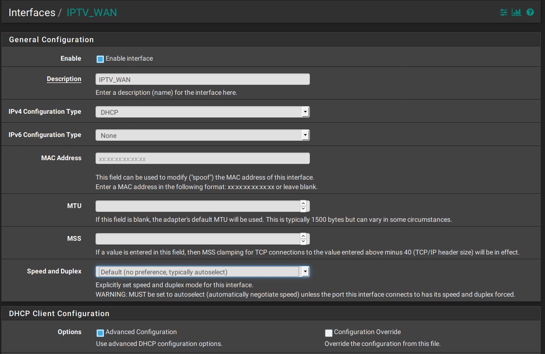This screenshot has width=545, height=354.
Task: Toggle the Enable interface checkbox
Action: 100,59
